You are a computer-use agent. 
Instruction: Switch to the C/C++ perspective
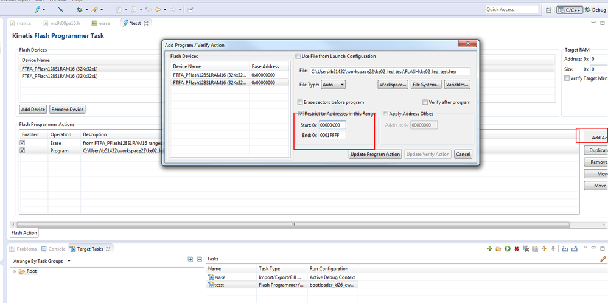(x=569, y=10)
